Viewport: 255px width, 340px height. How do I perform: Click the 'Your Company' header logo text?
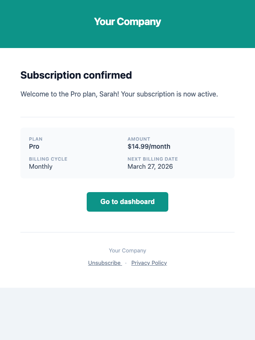coord(127,21)
